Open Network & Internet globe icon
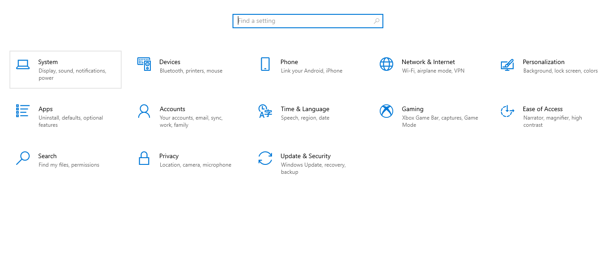Viewport: 610px width, 254px height. (x=386, y=64)
